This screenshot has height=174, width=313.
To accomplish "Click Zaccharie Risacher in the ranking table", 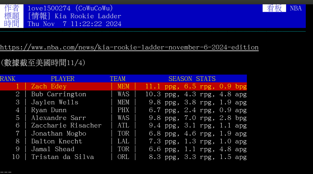I will [66, 126].
